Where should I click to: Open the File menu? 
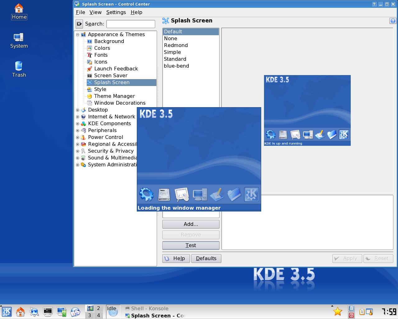pyautogui.click(x=80, y=12)
